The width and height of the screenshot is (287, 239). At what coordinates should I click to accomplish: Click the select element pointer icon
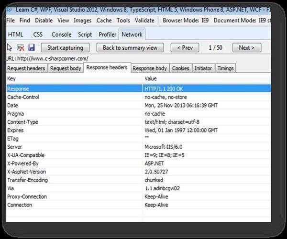click(10, 48)
